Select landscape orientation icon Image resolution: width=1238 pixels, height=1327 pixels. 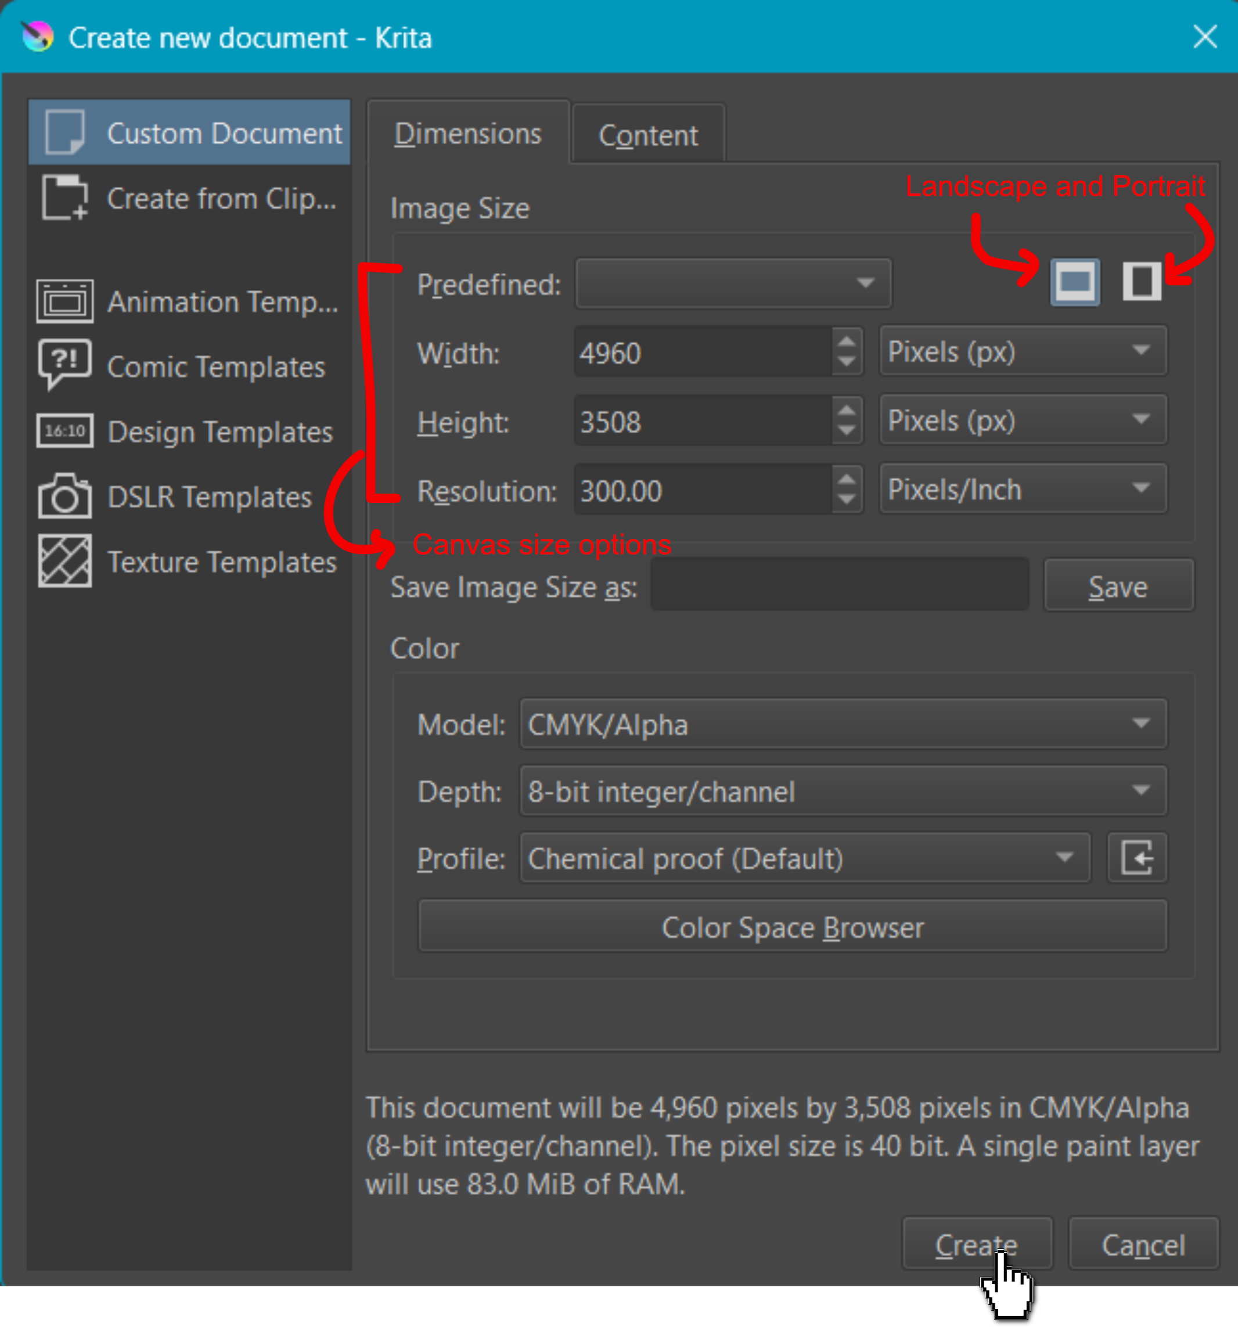pyautogui.click(x=1074, y=282)
